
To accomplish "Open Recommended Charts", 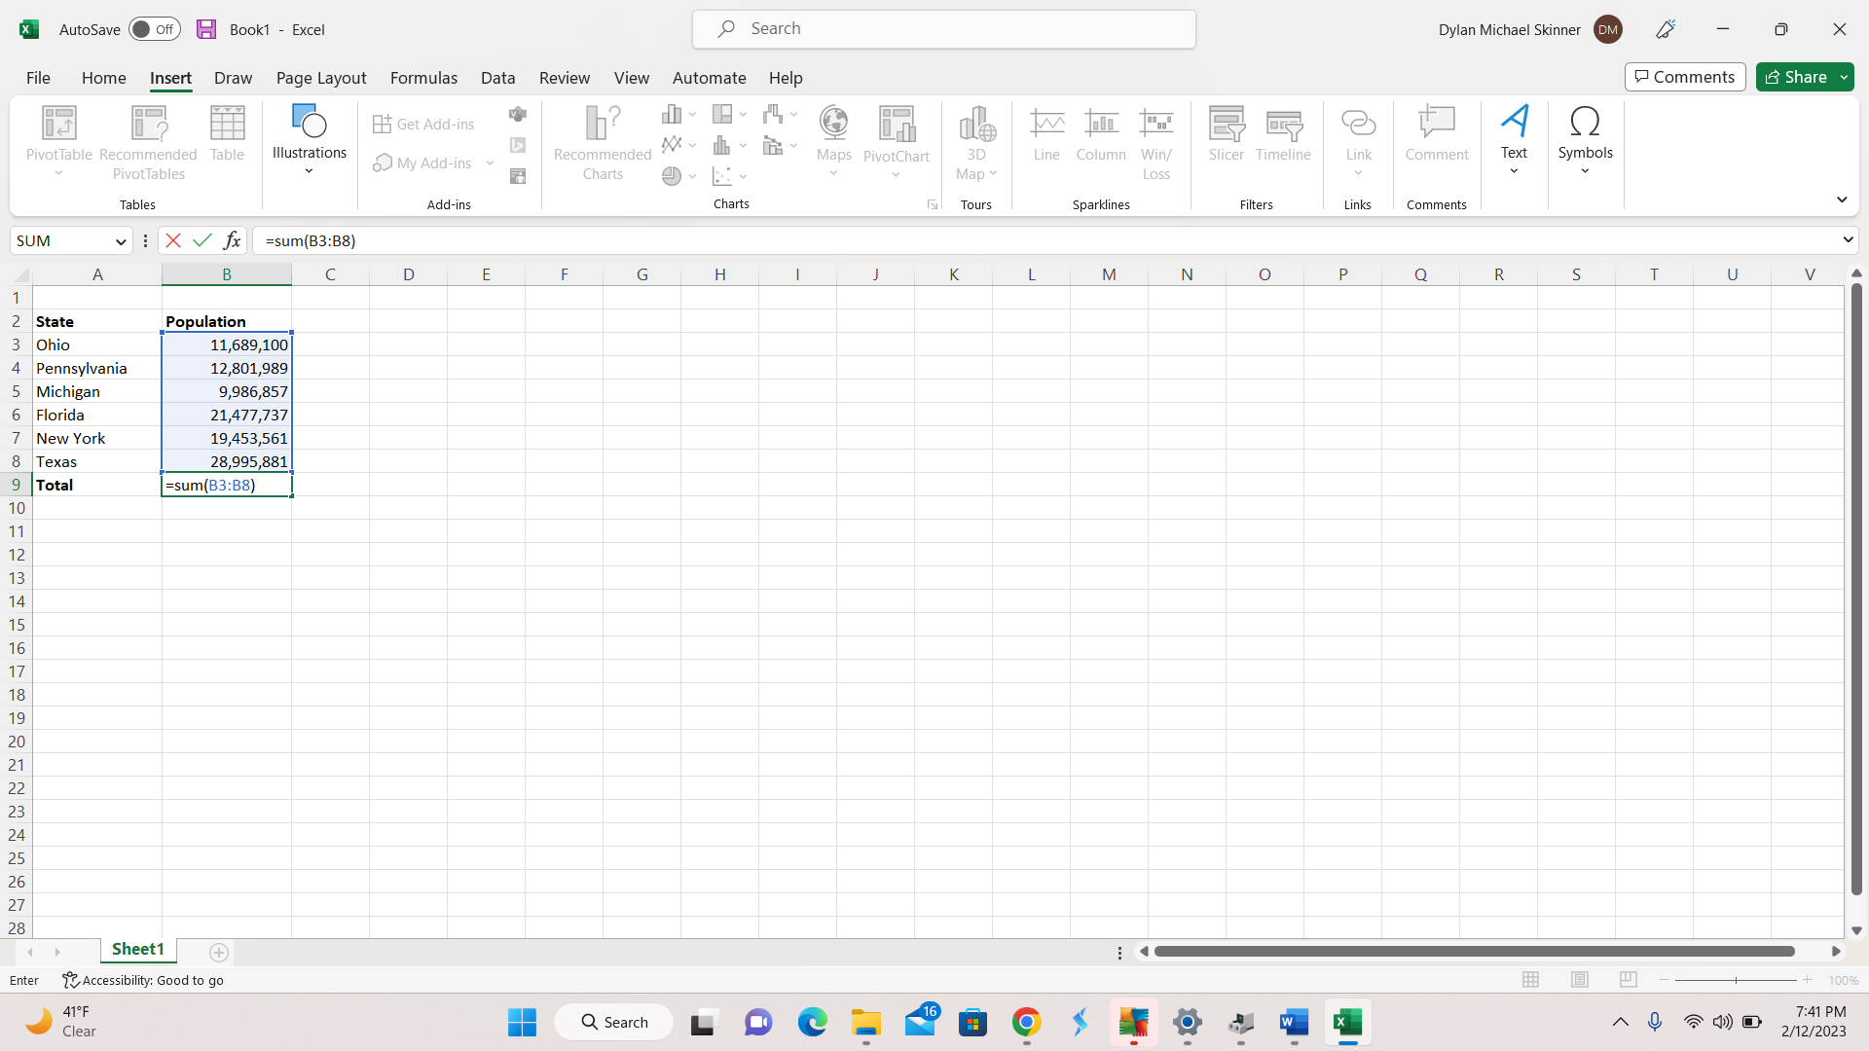I will 602,141.
